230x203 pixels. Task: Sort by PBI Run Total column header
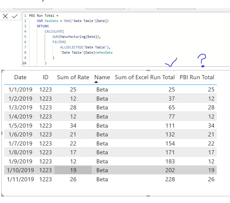[x=197, y=77]
